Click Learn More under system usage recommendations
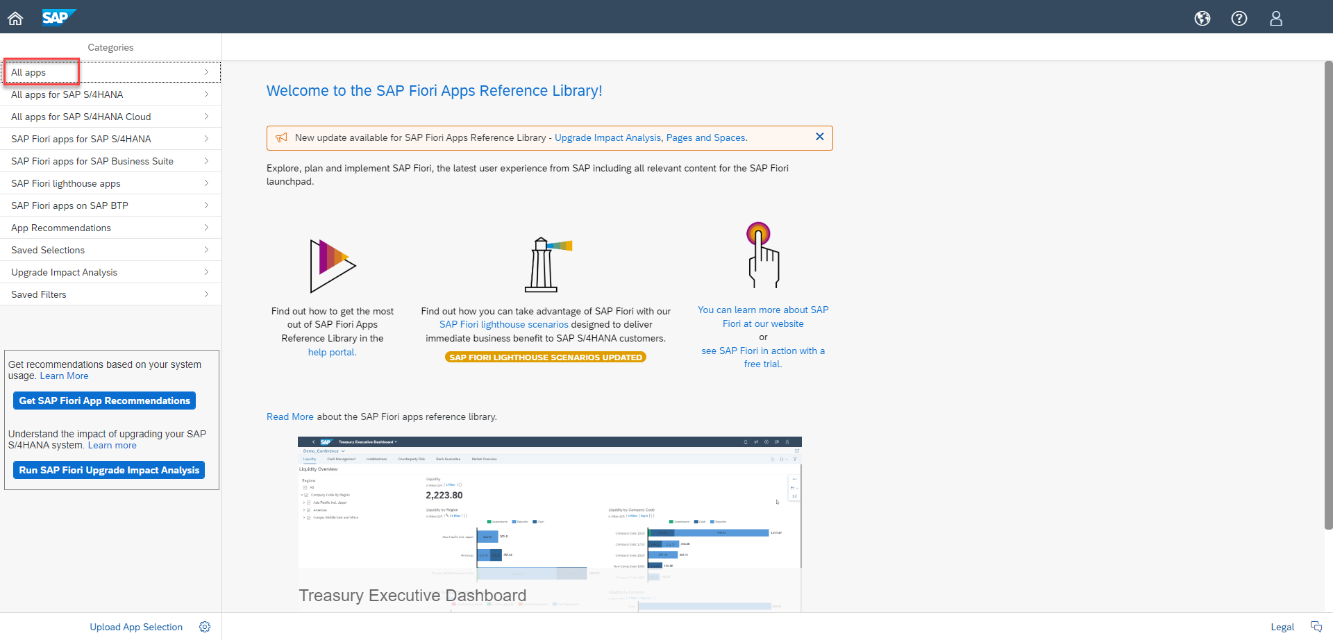 [64, 376]
